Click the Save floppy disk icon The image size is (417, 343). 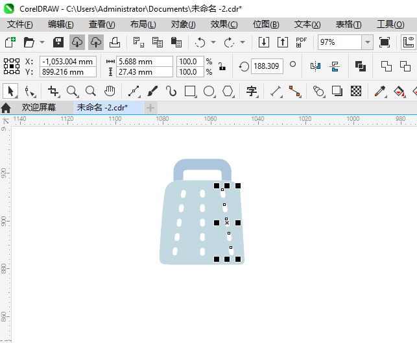pos(58,42)
